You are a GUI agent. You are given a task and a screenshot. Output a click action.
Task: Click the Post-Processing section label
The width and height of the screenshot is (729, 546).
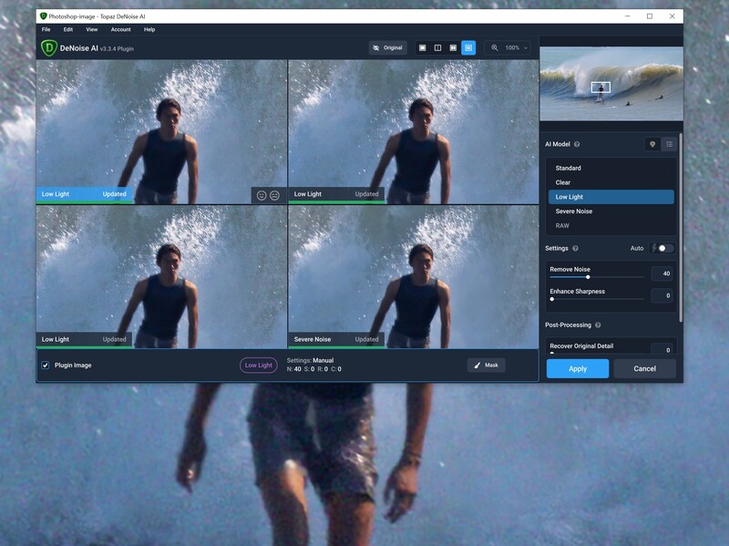point(568,325)
